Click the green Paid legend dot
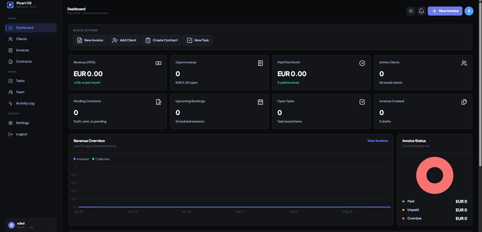This screenshot has height=232, width=482. click(403, 201)
